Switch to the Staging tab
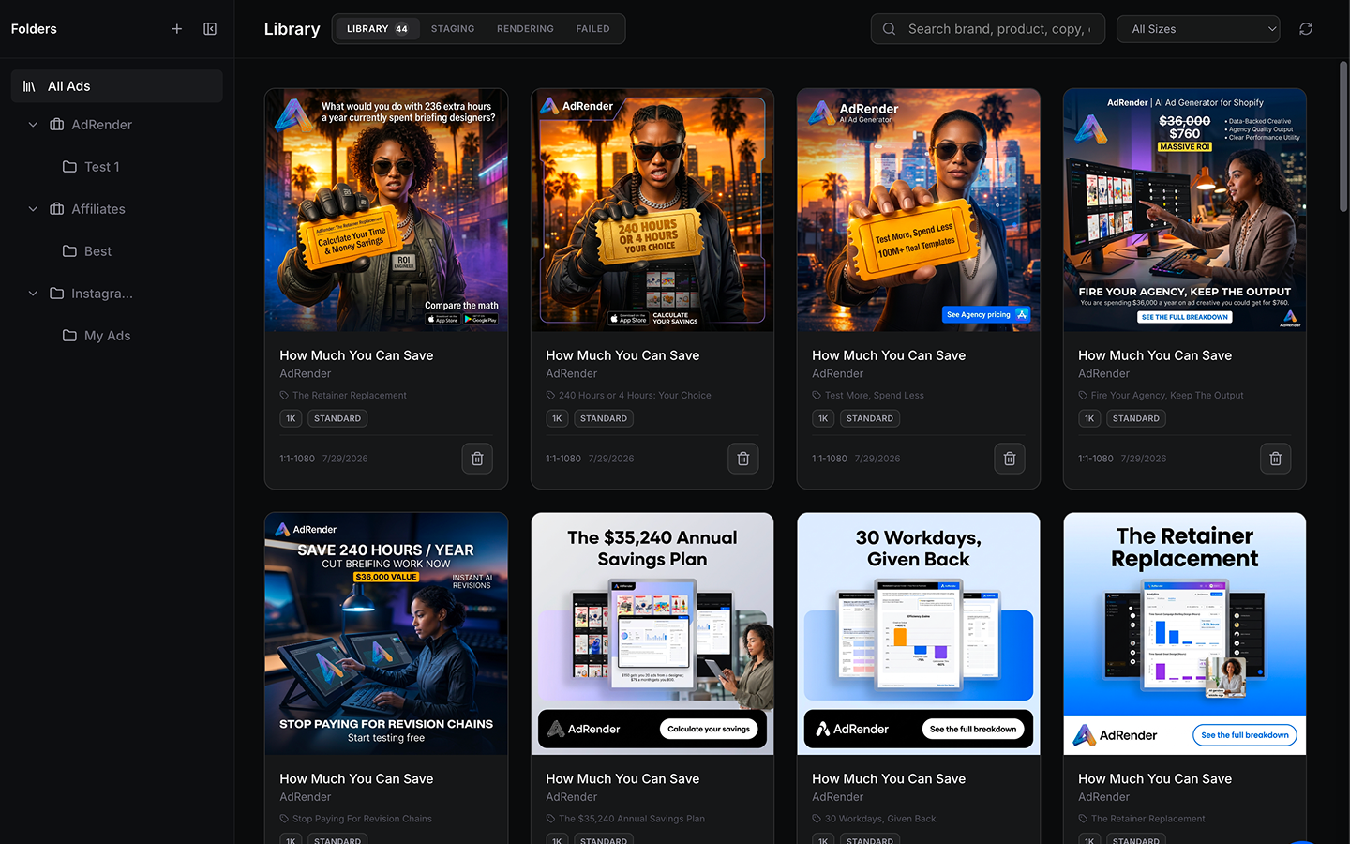The image size is (1350, 844). coord(453,29)
